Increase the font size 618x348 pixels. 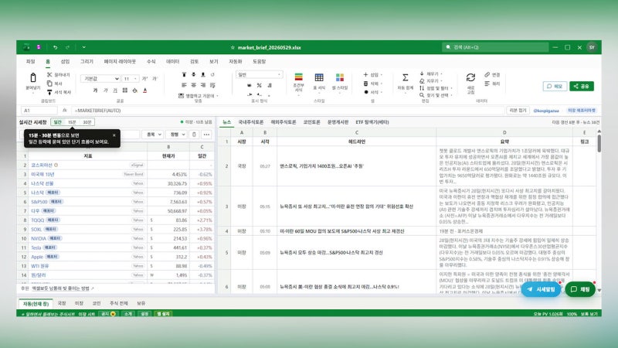click(144, 79)
